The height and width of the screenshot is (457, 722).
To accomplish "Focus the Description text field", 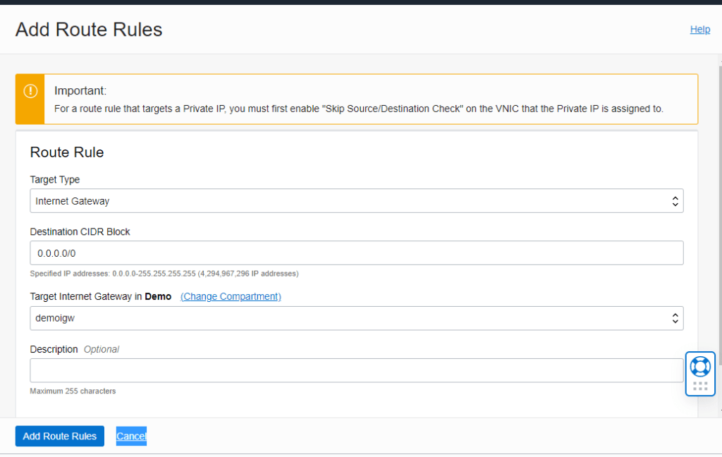I will (x=356, y=370).
